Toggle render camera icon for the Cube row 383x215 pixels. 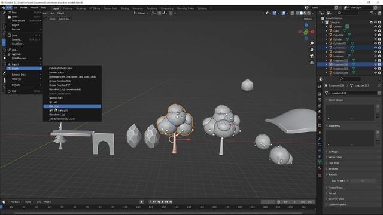(x=379, y=30)
